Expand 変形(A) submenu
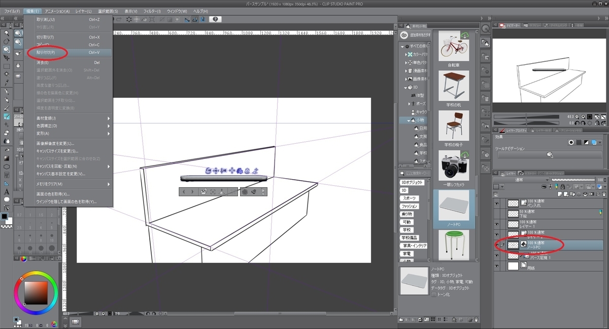Screen dimensions: 609x329 [x=109, y=133]
